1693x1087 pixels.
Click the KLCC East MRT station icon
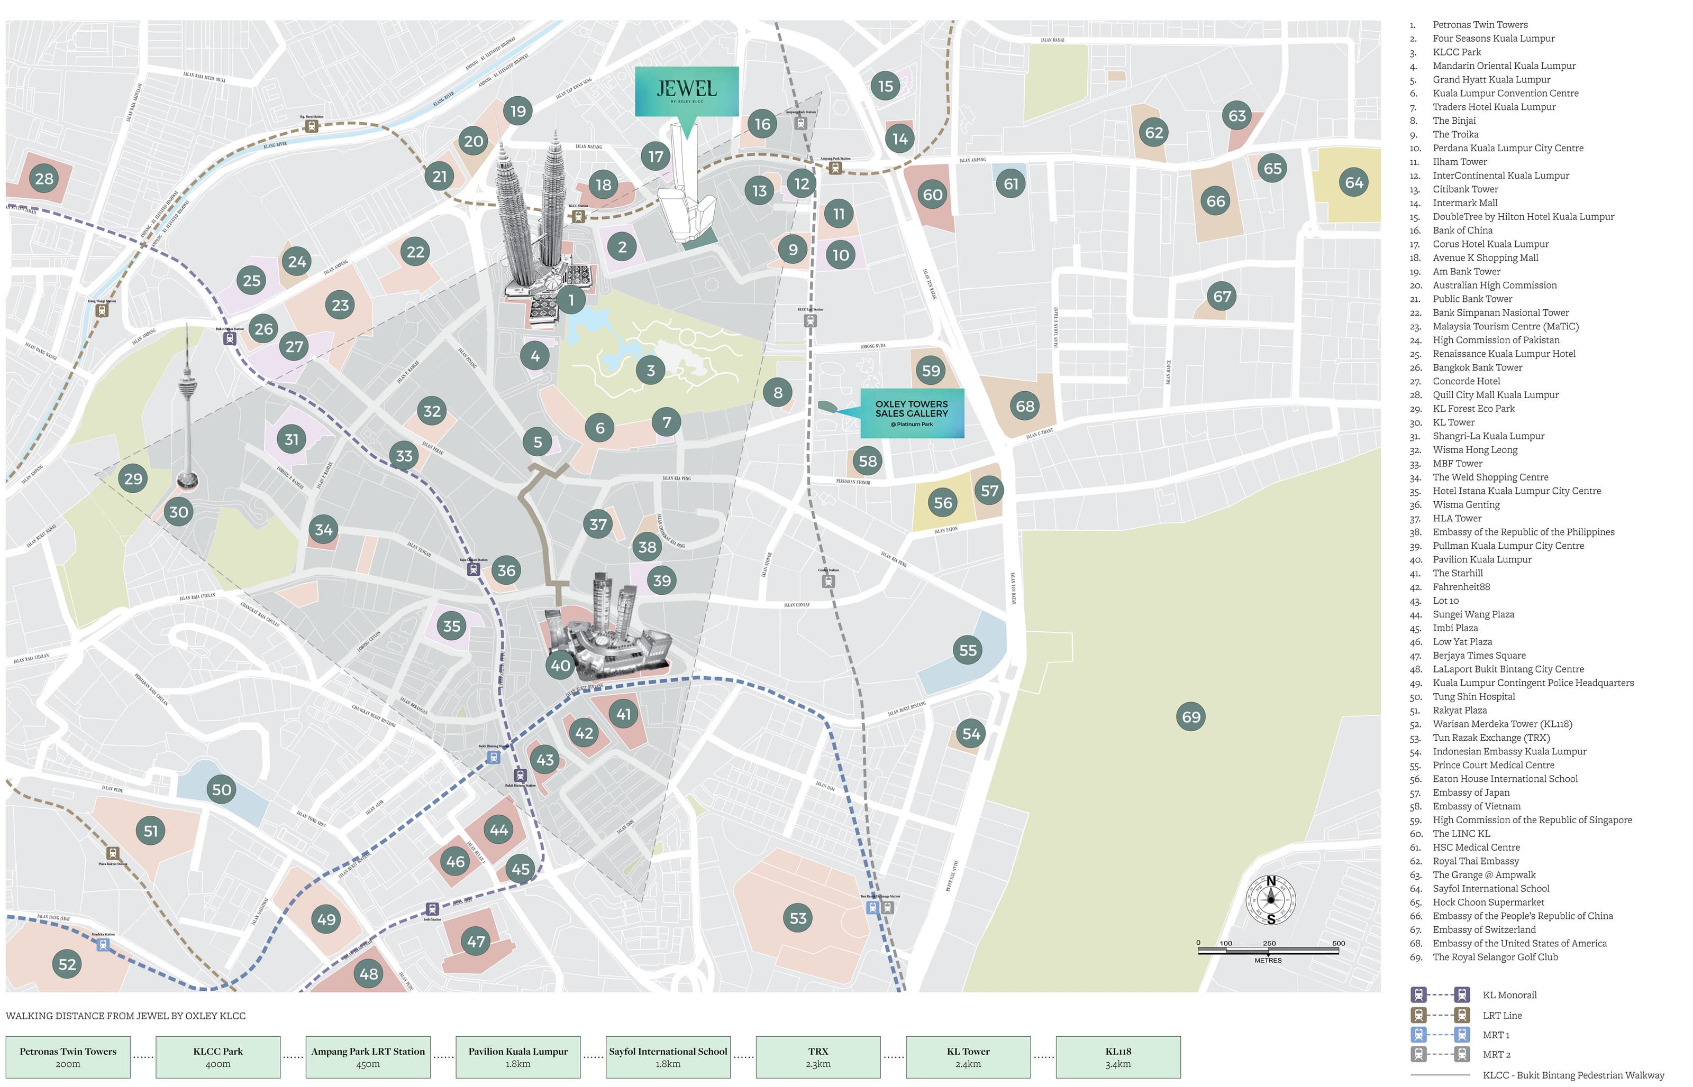point(810,320)
